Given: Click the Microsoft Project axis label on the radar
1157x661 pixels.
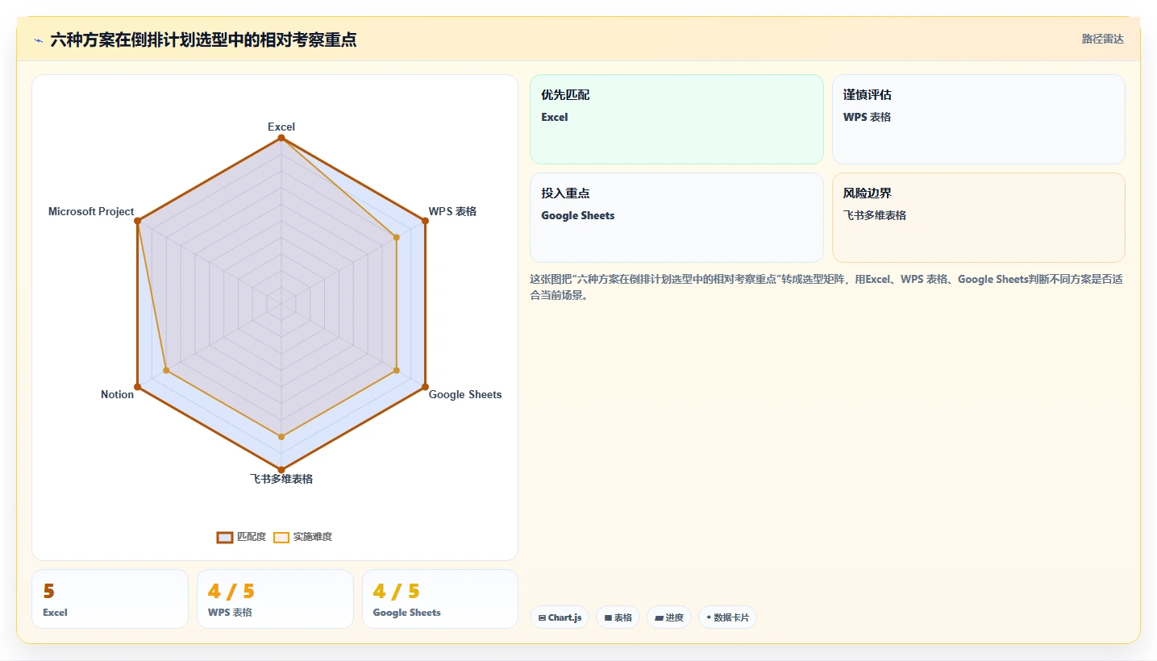Looking at the screenshot, I should pyautogui.click(x=91, y=211).
